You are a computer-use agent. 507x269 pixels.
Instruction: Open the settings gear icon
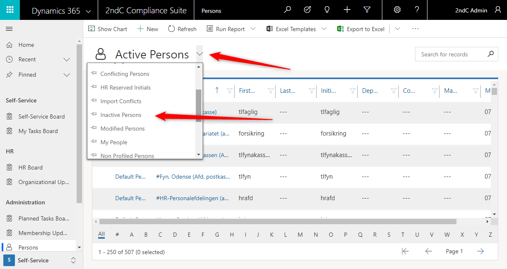[x=397, y=10]
